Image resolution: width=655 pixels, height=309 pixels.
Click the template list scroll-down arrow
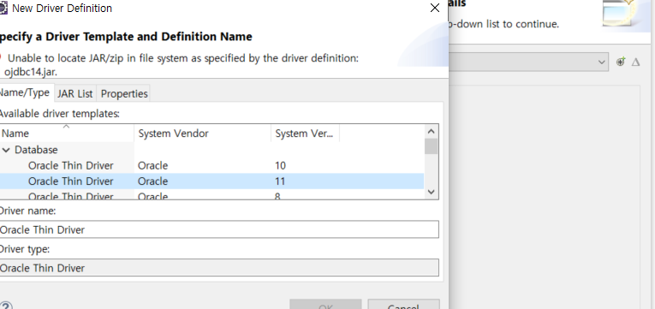tap(432, 192)
